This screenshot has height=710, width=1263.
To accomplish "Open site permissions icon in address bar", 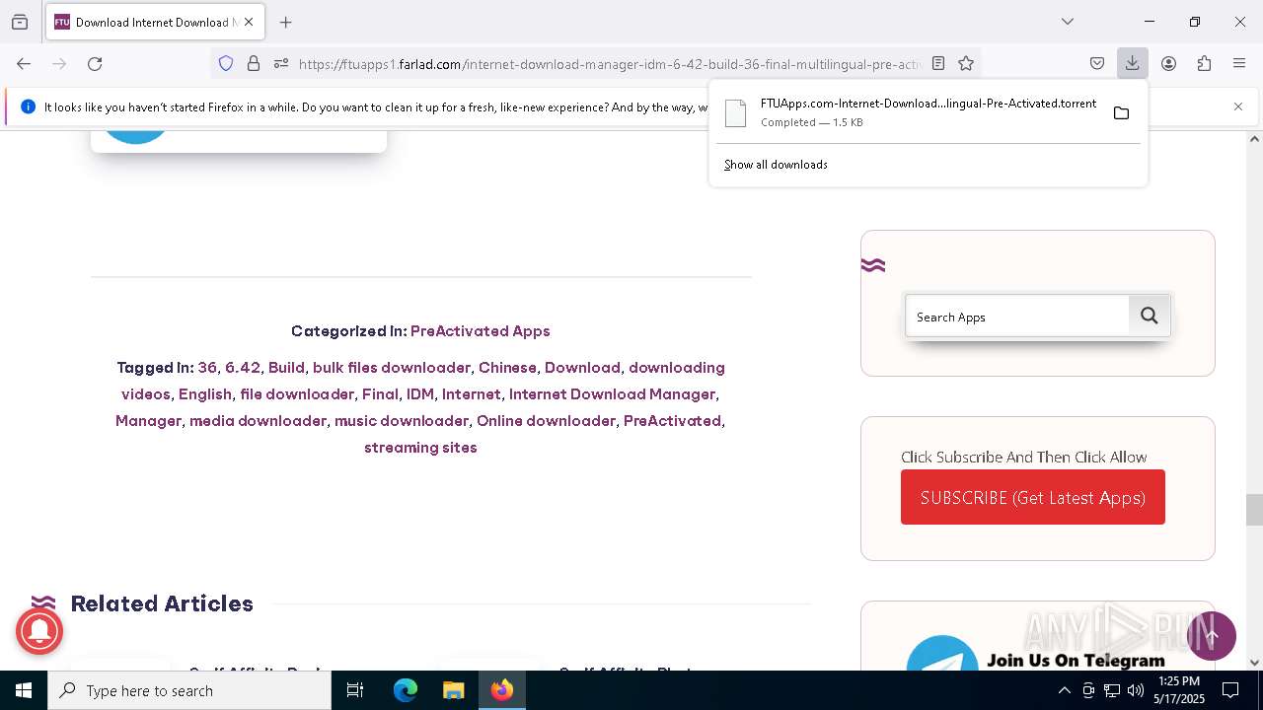I will coord(281,64).
